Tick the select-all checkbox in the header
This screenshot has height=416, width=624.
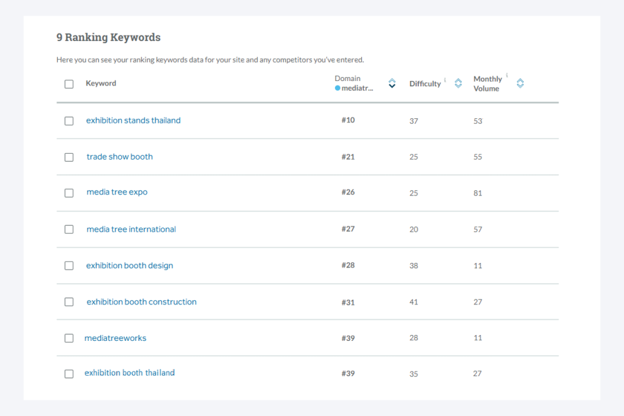[69, 84]
